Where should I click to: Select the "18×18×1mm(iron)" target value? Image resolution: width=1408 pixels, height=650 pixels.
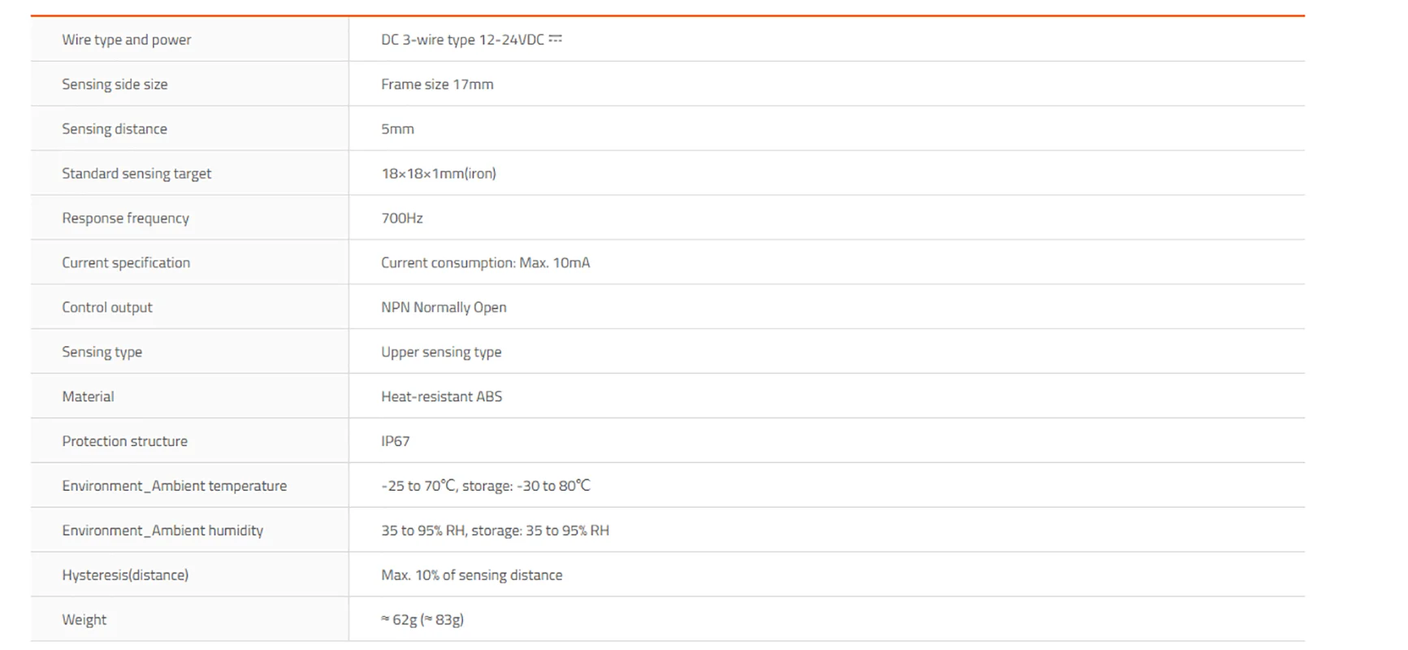click(x=439, y=174)
